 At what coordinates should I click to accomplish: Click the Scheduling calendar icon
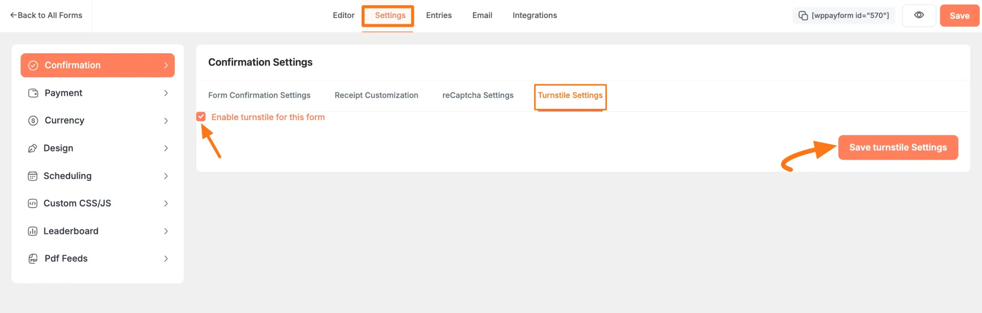coord(33,176)
